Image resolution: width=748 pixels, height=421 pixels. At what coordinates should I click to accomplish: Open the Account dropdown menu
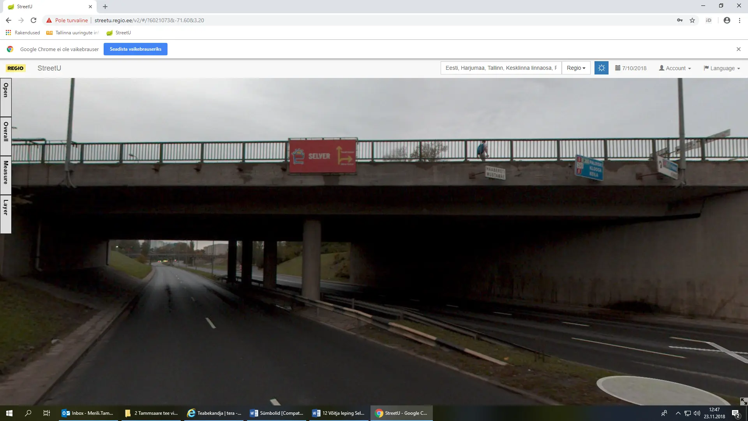[675, 68]
